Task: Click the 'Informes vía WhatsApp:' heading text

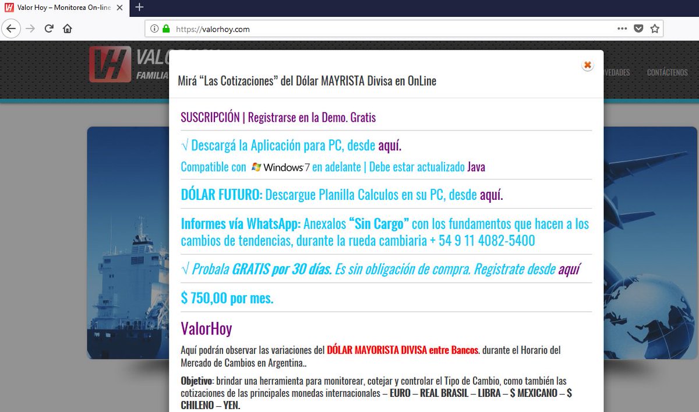Action: pyautogui.click(x=241, y=224)
